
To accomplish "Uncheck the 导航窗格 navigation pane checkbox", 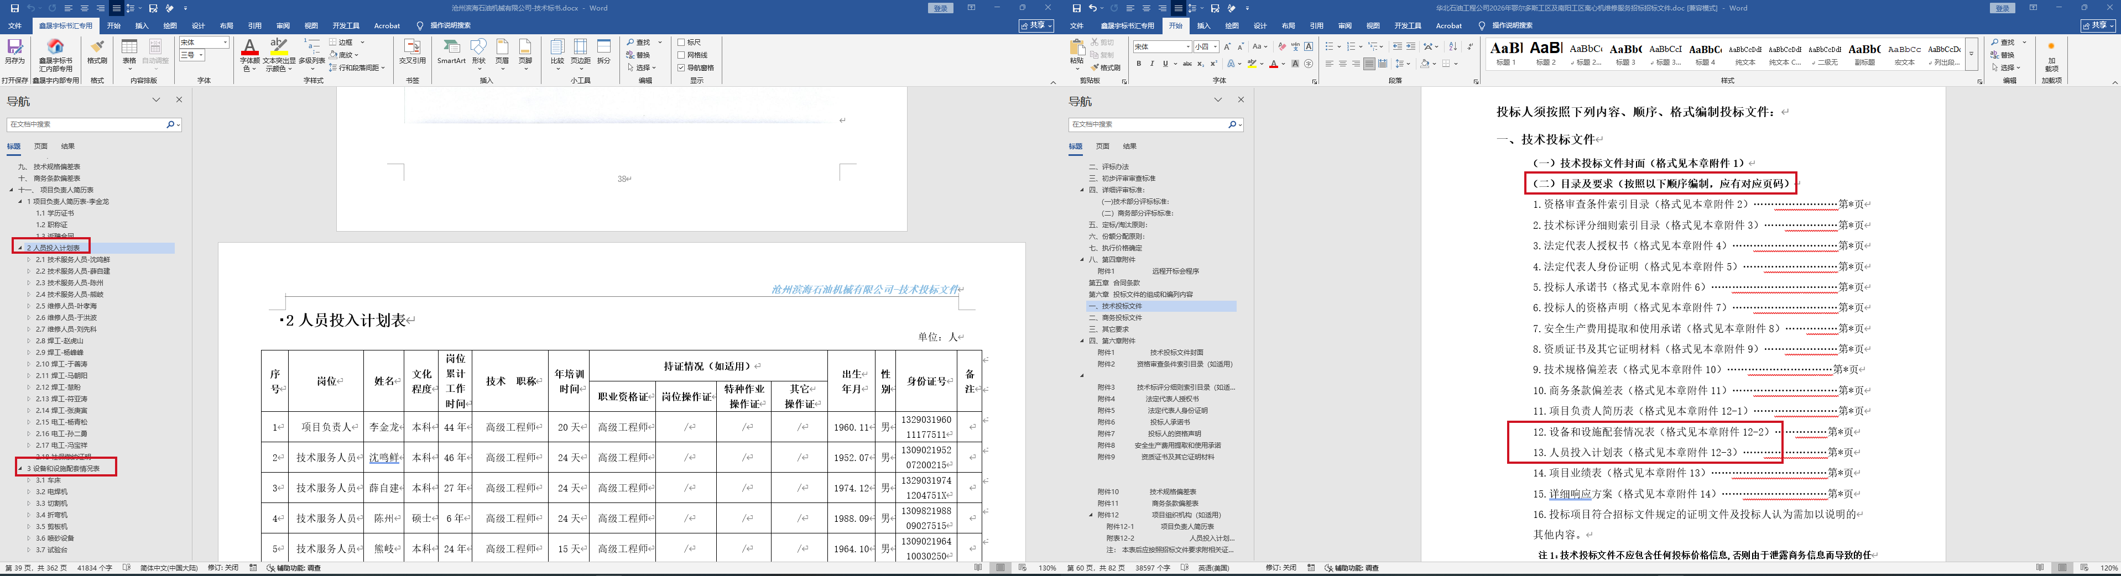I will [x=681, y=67].
